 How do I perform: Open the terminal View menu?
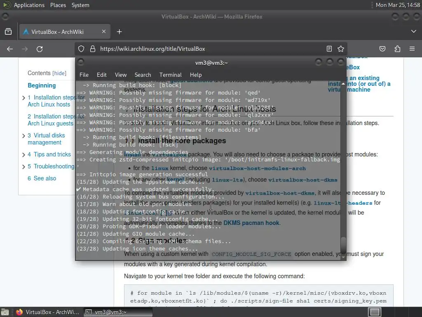point(121,75)
